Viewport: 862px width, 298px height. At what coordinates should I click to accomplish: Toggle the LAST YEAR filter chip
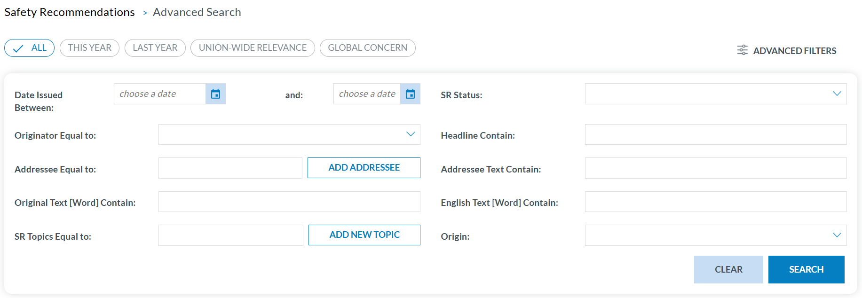tap(155, 48)
